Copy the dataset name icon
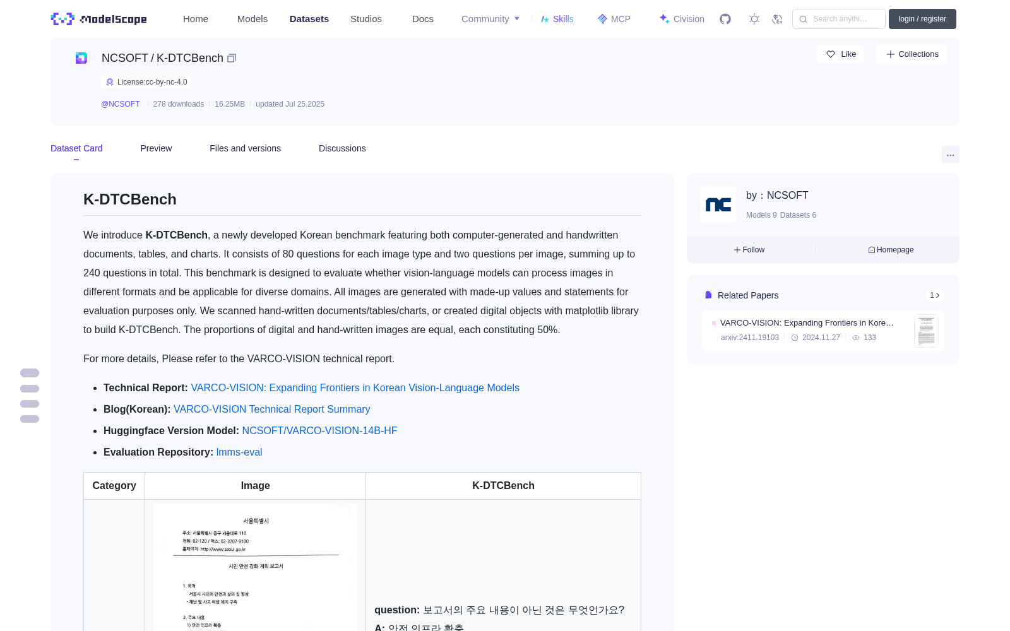 (x=232, y=58)
